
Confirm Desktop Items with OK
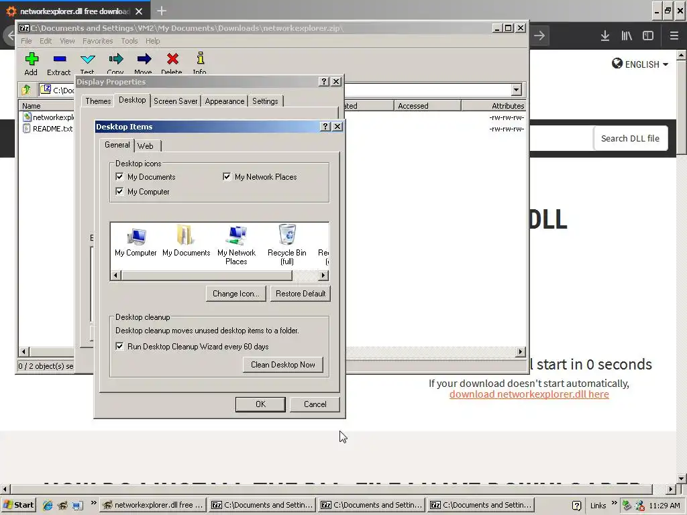260,404
